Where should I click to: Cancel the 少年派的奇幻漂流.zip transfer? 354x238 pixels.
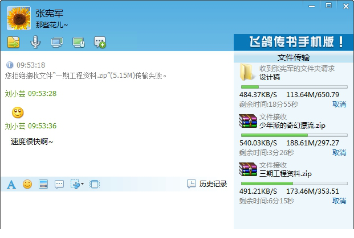tap(339, 153)
